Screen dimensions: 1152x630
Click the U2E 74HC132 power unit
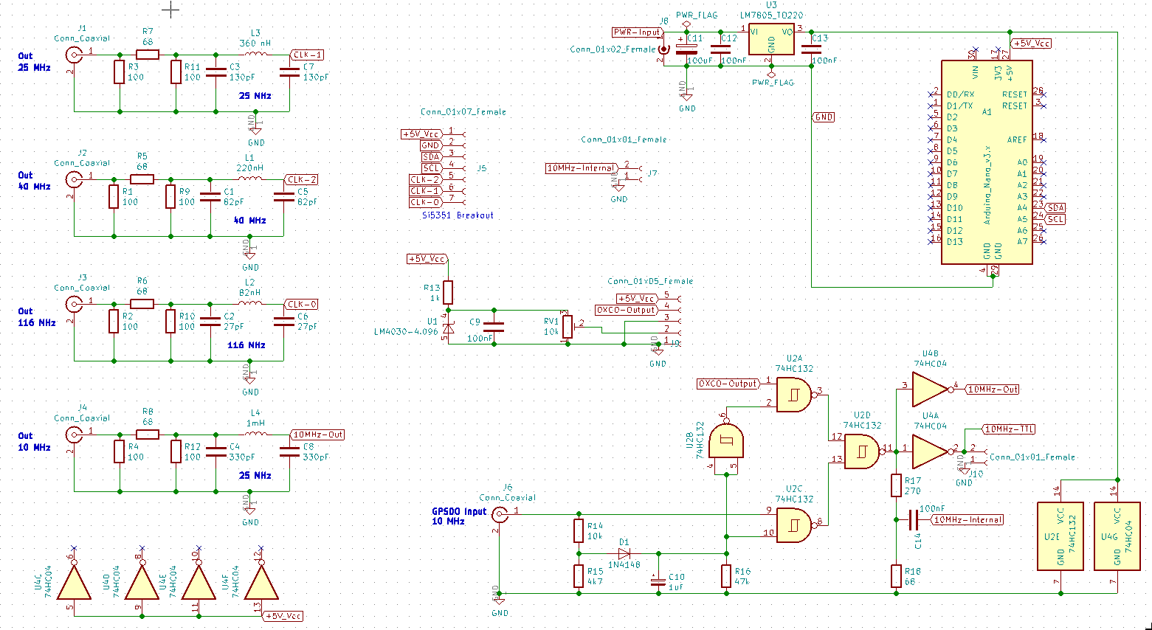1060,536
